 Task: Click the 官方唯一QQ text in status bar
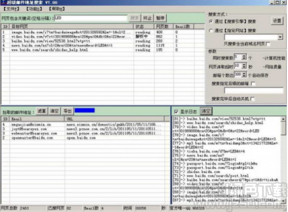187,208
